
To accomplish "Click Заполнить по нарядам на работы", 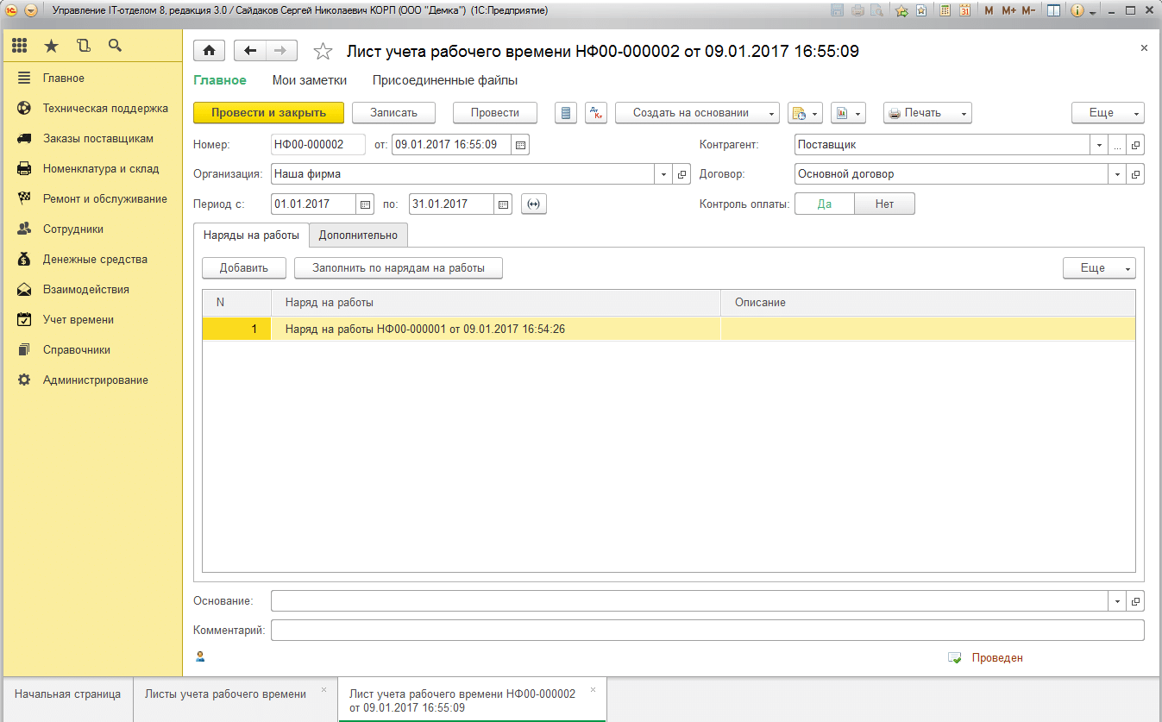I will tap(398, 268).
